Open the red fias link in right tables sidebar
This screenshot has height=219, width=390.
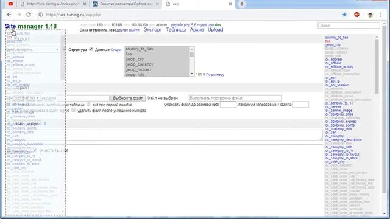[x=328, y=41]
